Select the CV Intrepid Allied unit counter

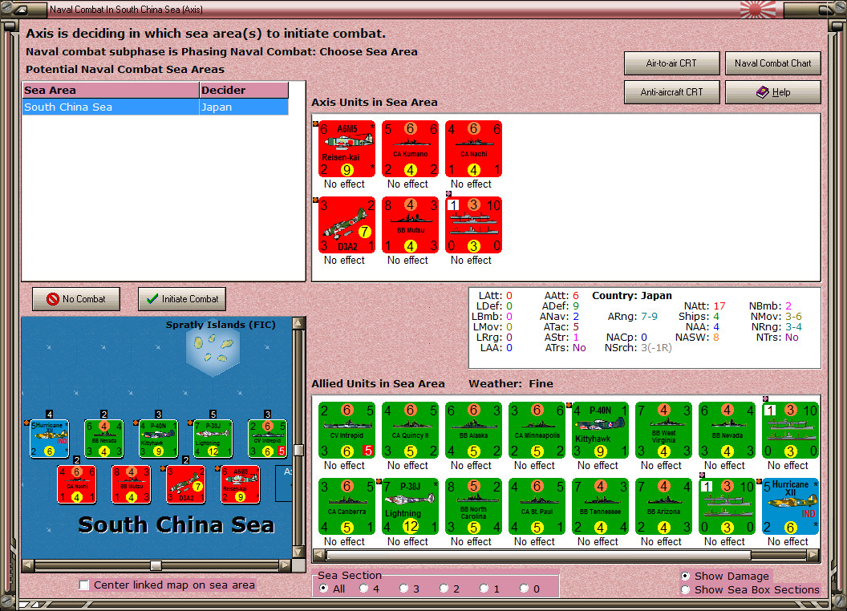346,430
